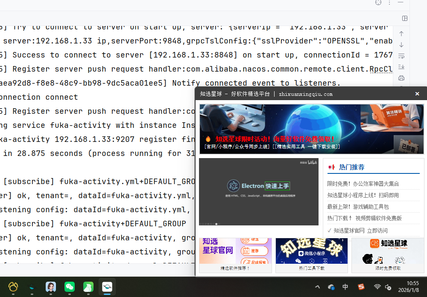Click the console line 'onnection connect'
The height and width of the screenshot is (297, 427).
coord(39,97)
